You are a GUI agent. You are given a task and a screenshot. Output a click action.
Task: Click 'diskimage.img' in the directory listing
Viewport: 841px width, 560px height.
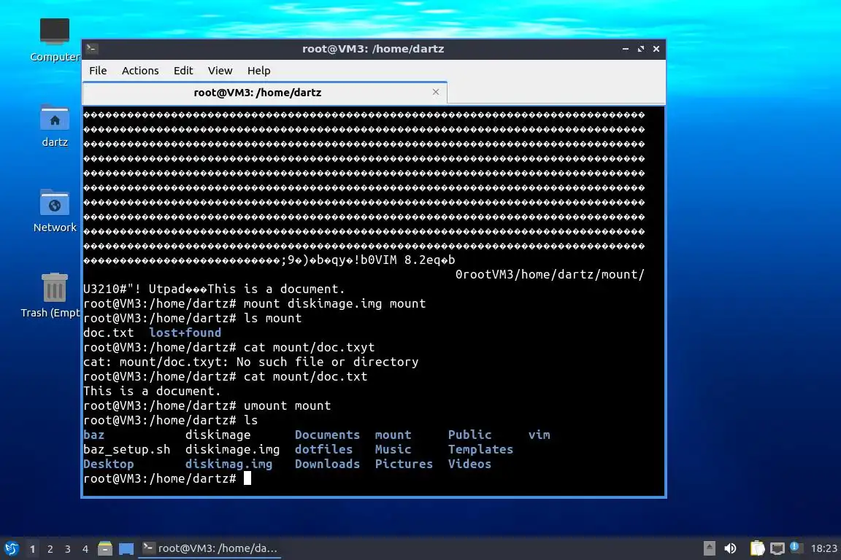coord(232,450)
